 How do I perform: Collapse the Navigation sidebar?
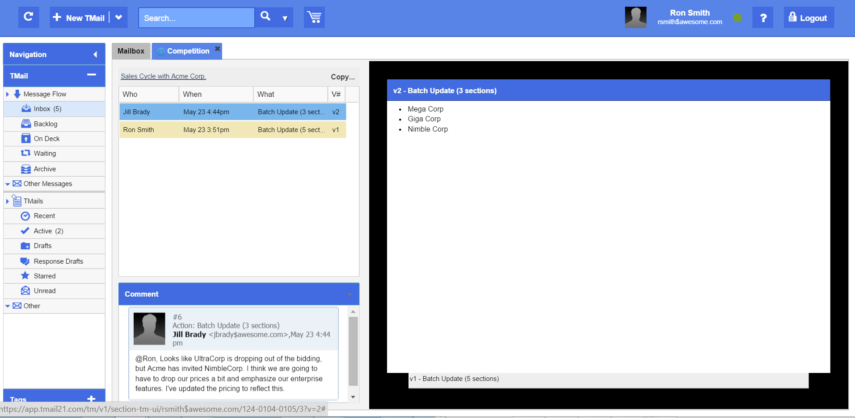[x=95, y=54]
